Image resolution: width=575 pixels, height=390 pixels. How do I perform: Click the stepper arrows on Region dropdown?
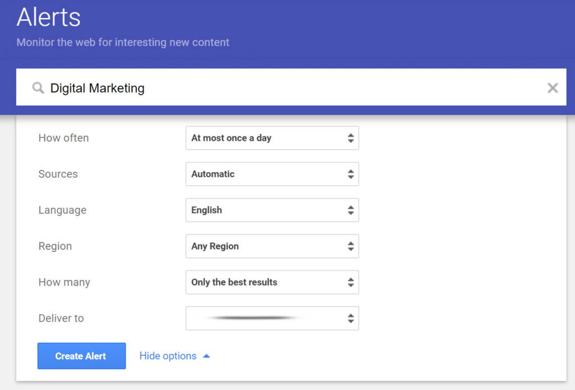(x=352, y=246)
